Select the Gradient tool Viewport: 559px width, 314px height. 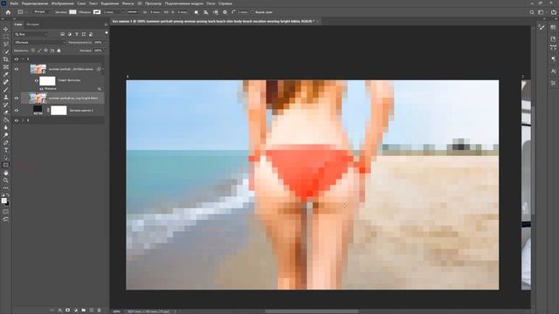[x=6, y=119]
